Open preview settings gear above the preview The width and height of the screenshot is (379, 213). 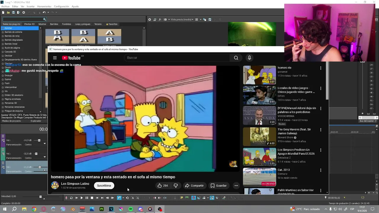(150, 20)
